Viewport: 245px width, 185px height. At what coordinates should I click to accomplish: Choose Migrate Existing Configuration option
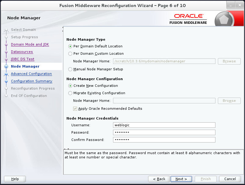70,93
